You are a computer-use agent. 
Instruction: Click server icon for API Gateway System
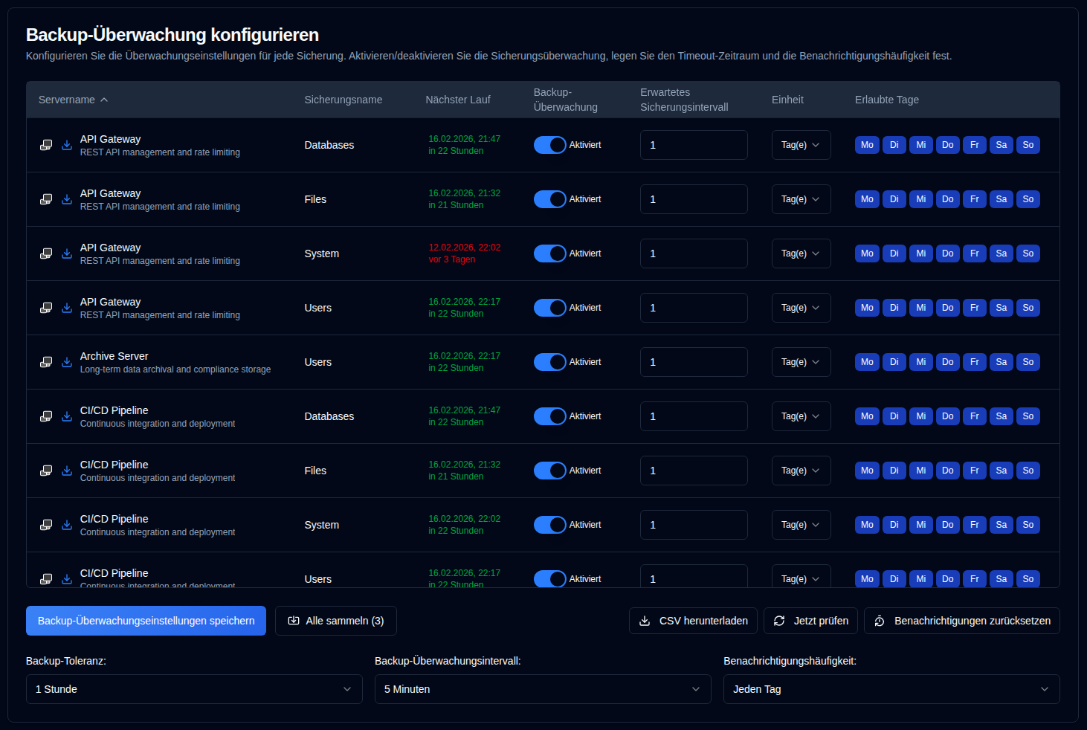point(46,253)
